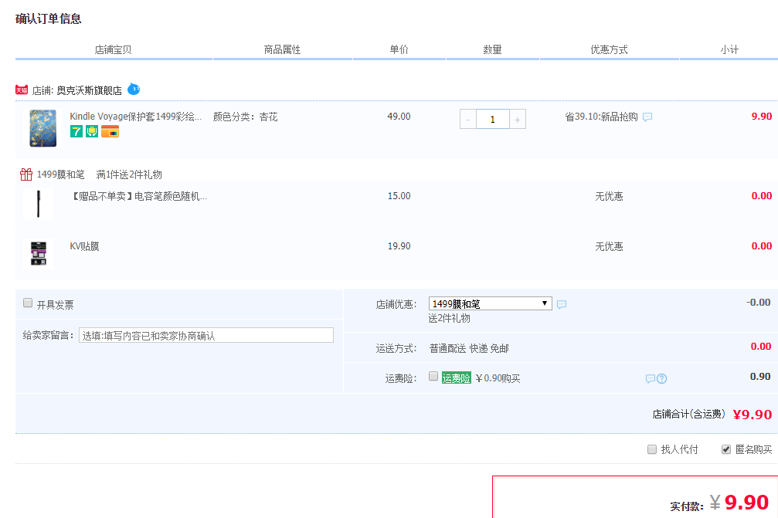Click the orange credit card payment badge
This screenshot has height=518, width=778.
(x=110, y=131)
